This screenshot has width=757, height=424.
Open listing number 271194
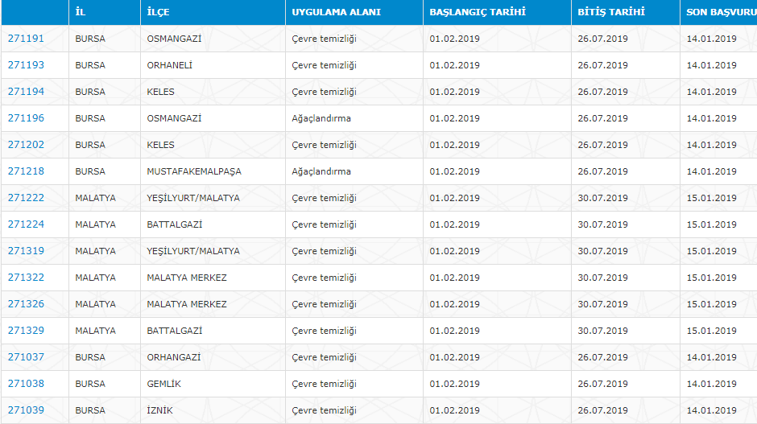click(26, 92)
